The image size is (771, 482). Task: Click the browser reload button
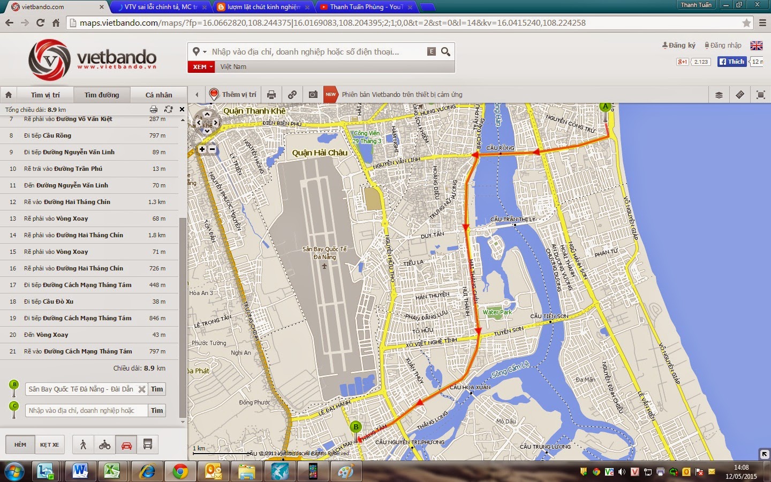click(40, 22)
